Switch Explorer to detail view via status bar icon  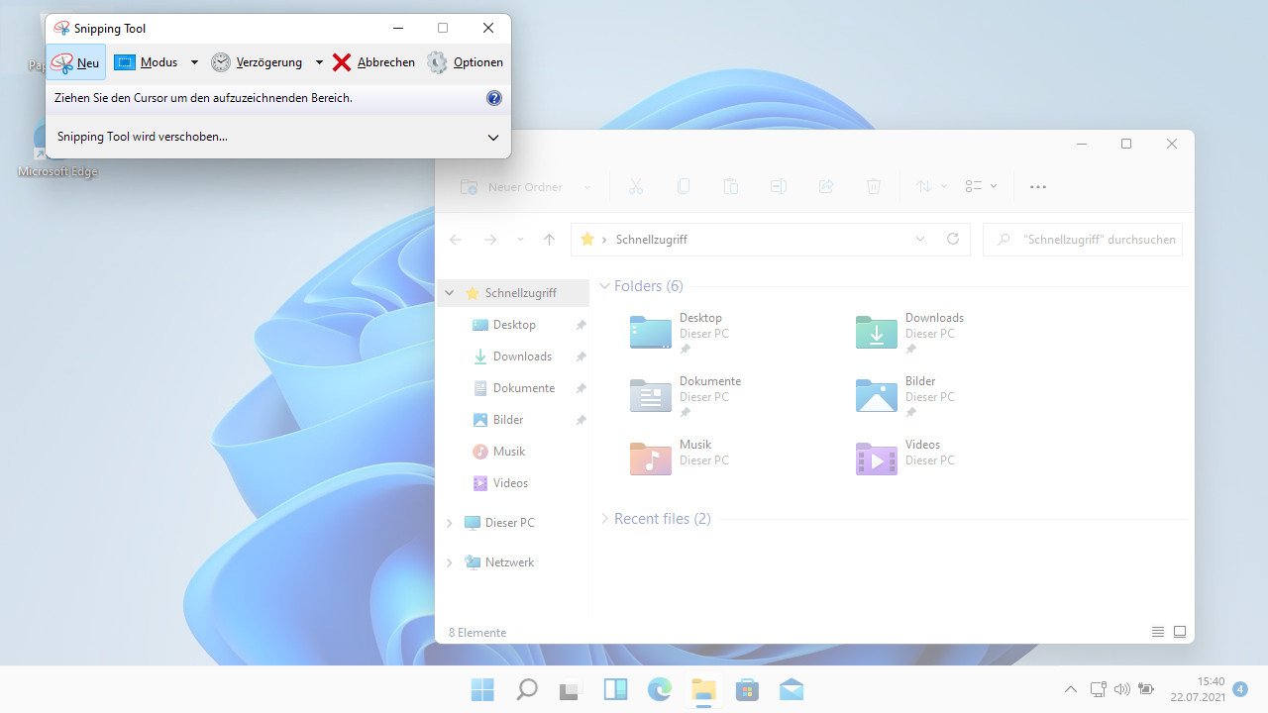(x=1157, y=631)
